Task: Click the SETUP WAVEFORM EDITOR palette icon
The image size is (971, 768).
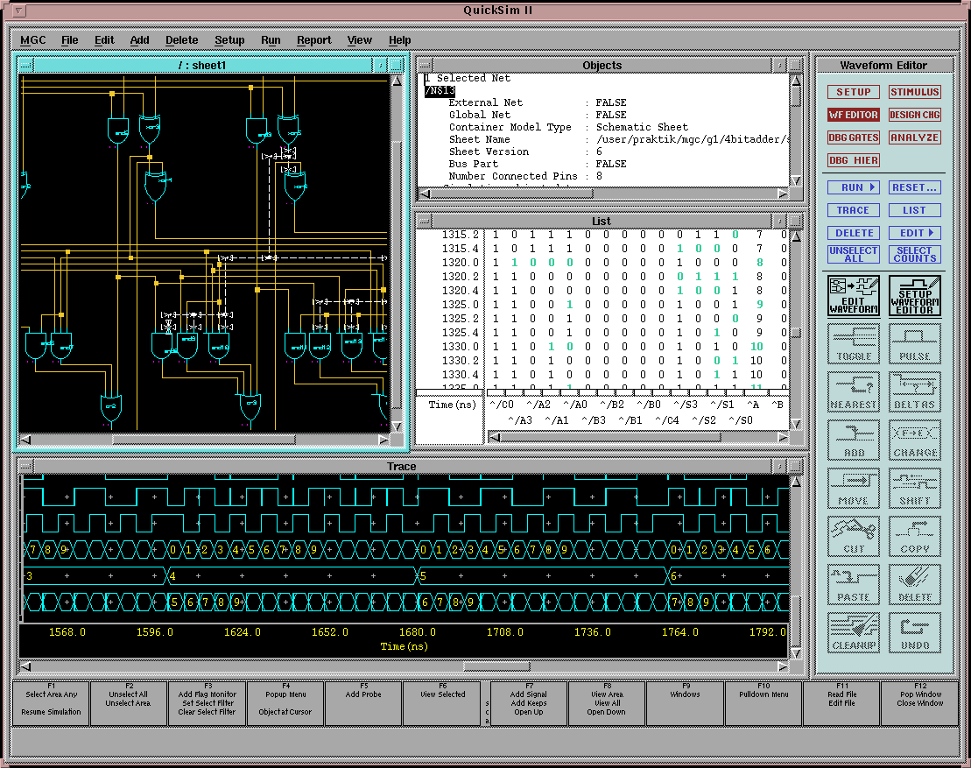Action: [915, 296]
